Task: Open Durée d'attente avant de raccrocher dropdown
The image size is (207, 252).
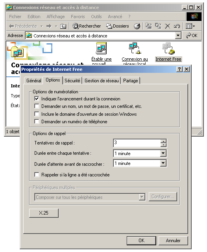Action: coord(163,163)
